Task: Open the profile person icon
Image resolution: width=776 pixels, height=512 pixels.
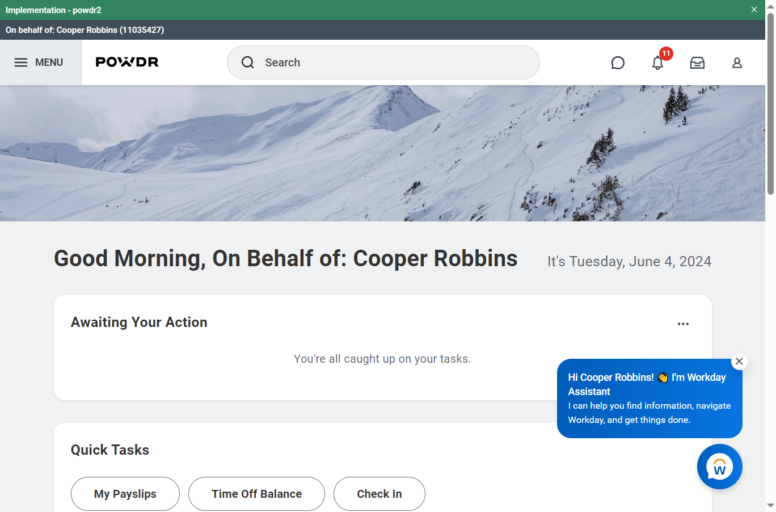Action: pyautogui.click(x=737, y=63)
